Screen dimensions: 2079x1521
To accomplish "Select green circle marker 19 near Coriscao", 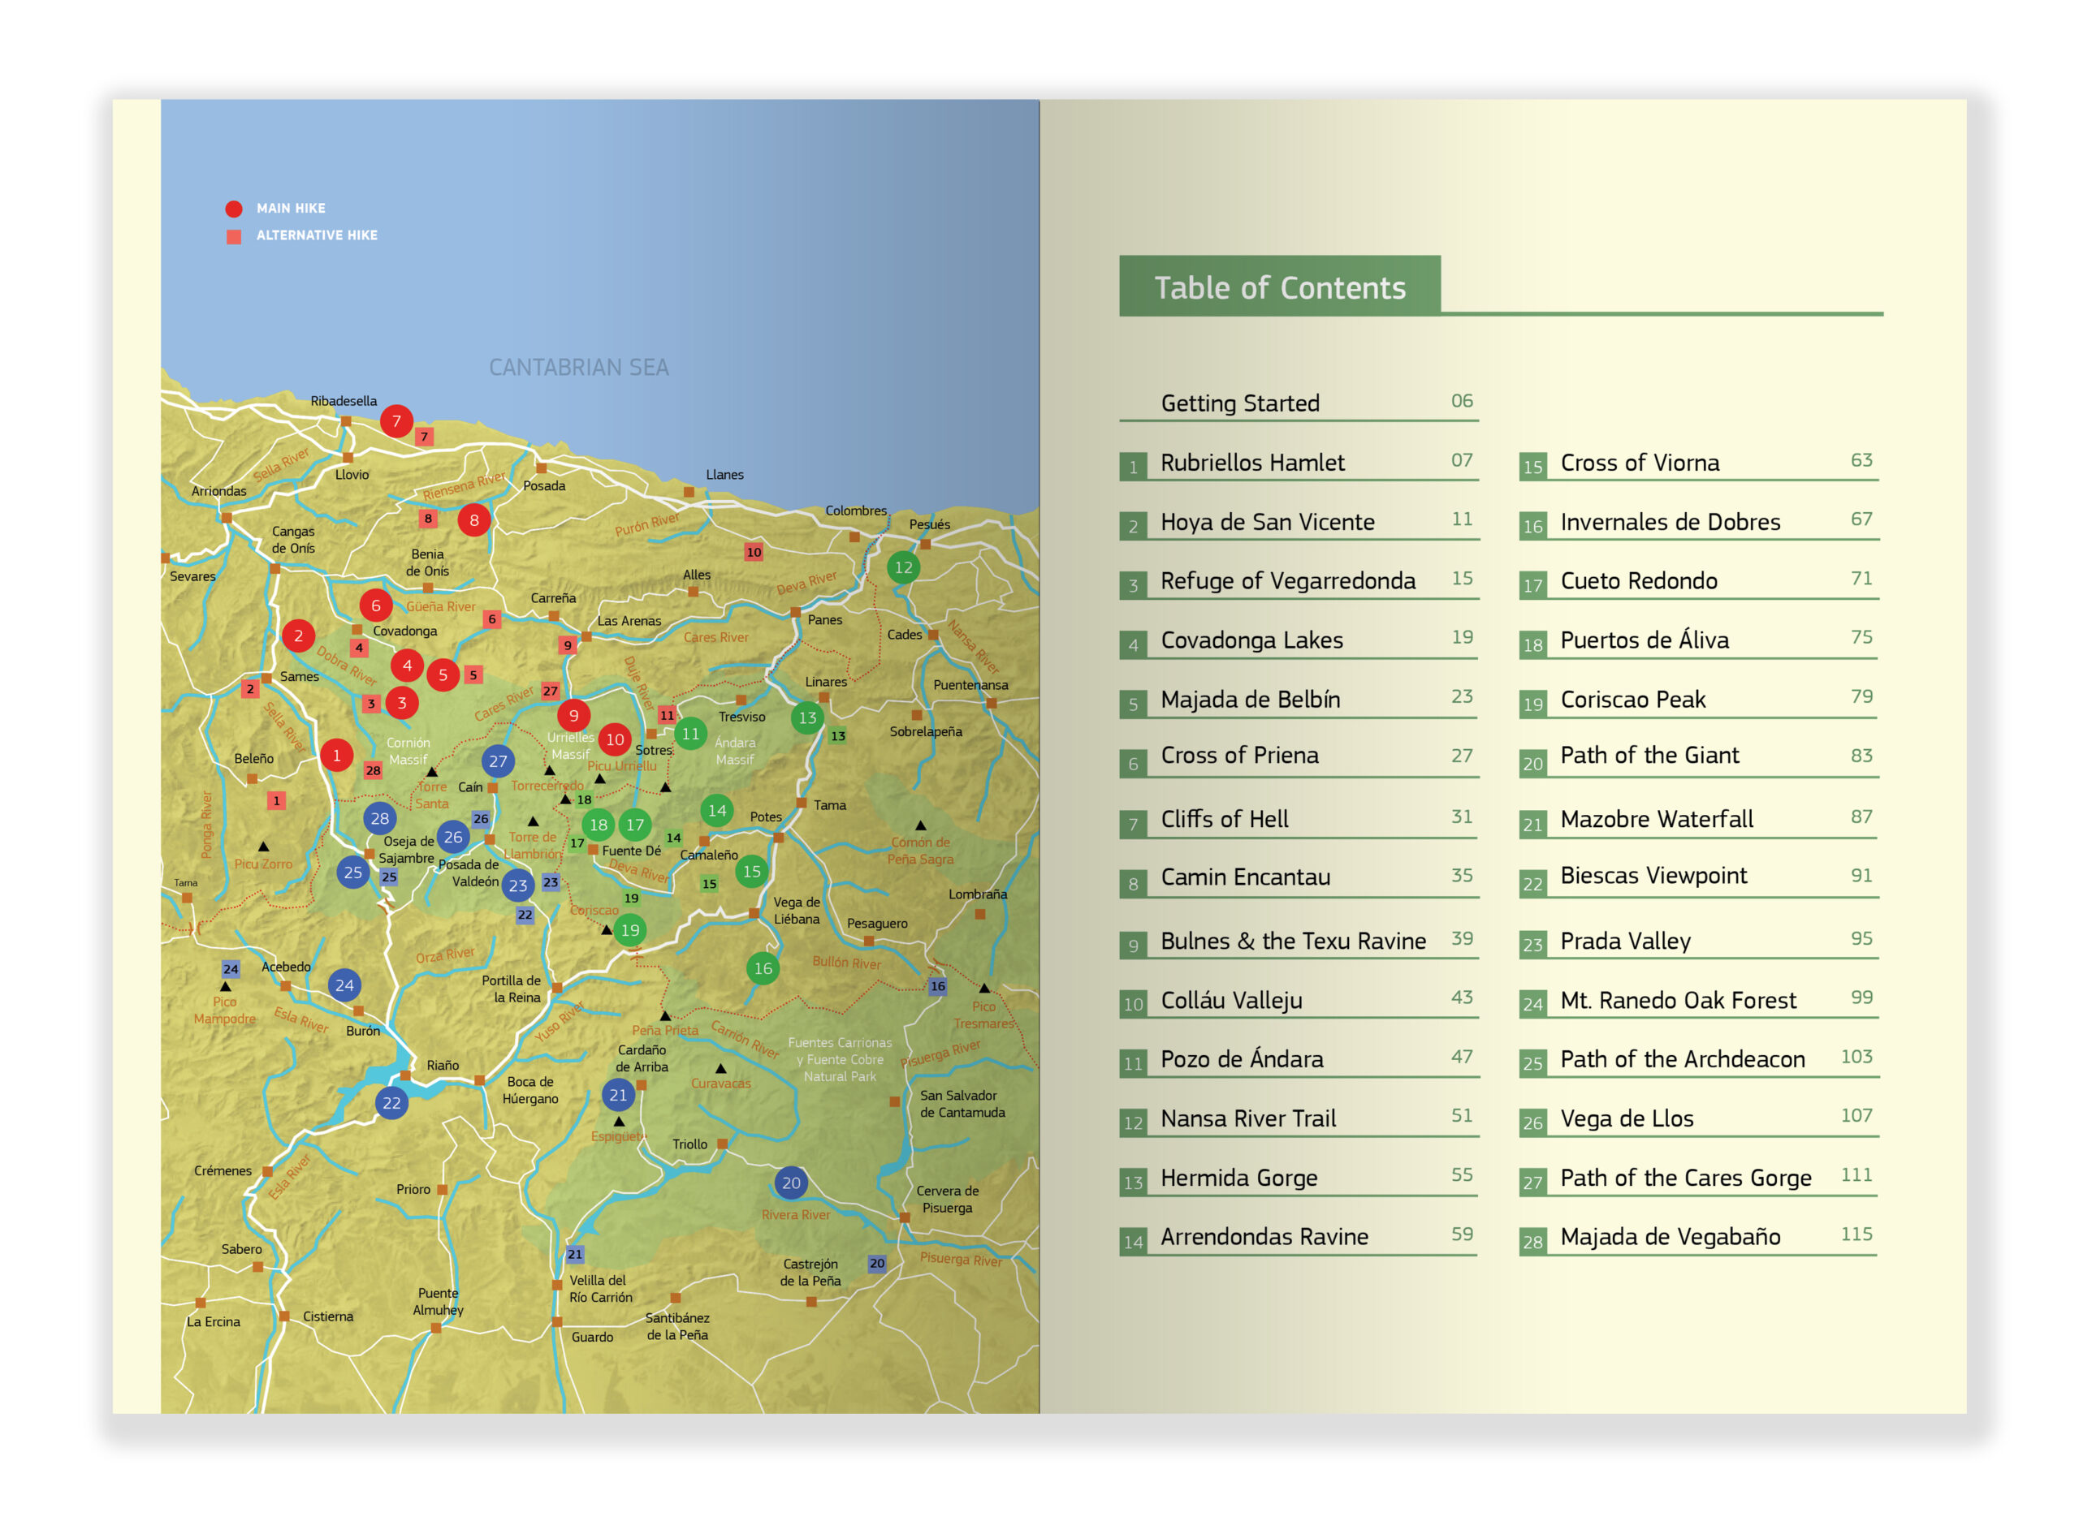I will [x=630, y=931].
